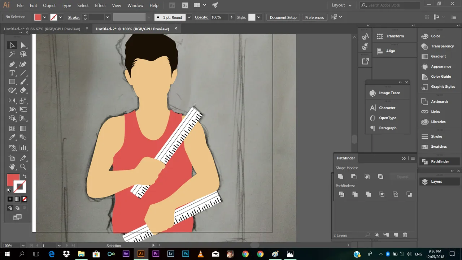Select the Direct Selection tool
Viewport: 462px width, 260px height.
pos(23,45)
